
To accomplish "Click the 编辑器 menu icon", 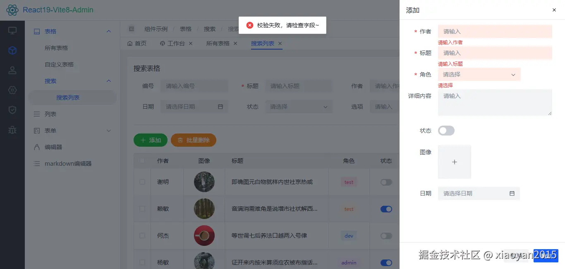I will point(37,147).
